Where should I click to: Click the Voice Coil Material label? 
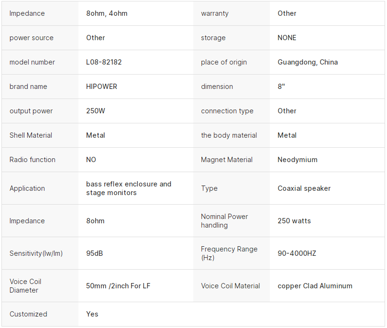point(231,286)
